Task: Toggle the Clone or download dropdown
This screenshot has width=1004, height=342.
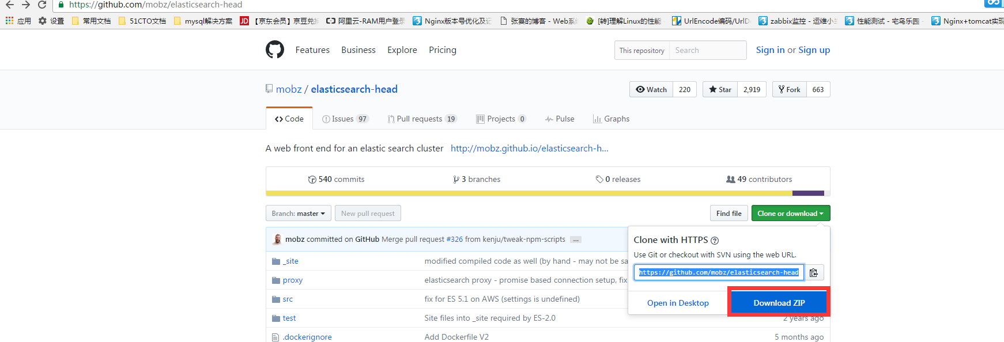Action: point(791,213)
